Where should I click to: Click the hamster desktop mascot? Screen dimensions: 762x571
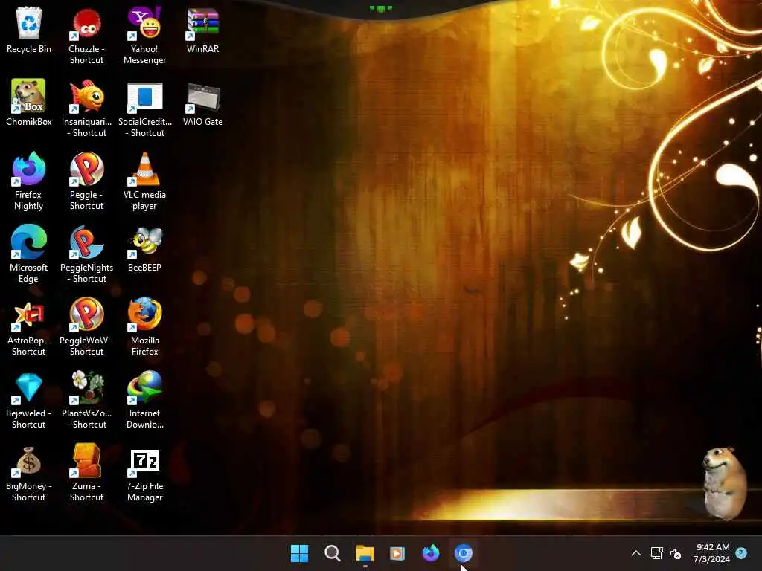click(725, 483)
